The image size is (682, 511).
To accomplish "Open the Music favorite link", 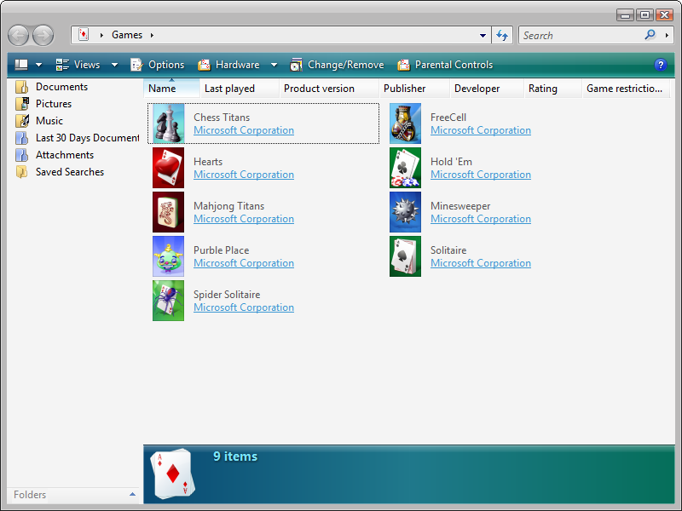I will coord(49,121).
